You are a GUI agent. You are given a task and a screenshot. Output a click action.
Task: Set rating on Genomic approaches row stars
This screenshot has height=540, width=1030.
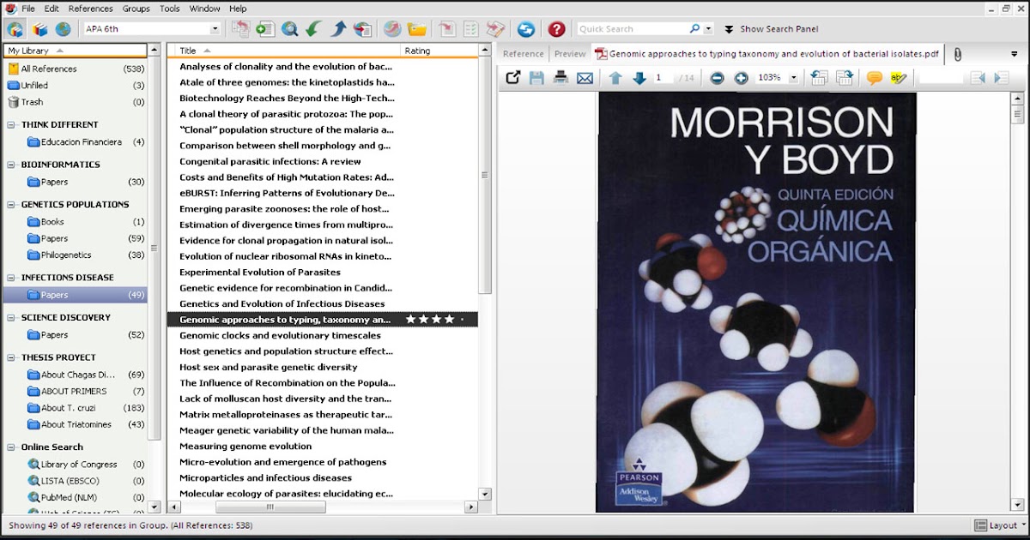(x=434, y=320)
